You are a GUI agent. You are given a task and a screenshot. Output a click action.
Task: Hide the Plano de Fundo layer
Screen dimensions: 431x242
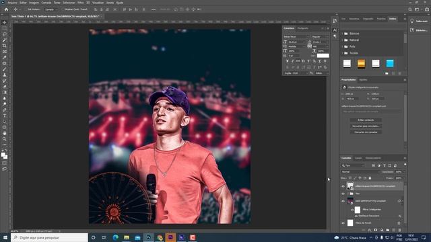point(343,223)
